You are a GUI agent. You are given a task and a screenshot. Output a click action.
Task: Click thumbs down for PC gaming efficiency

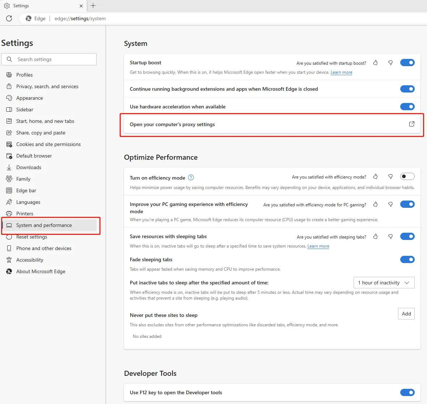390,205
